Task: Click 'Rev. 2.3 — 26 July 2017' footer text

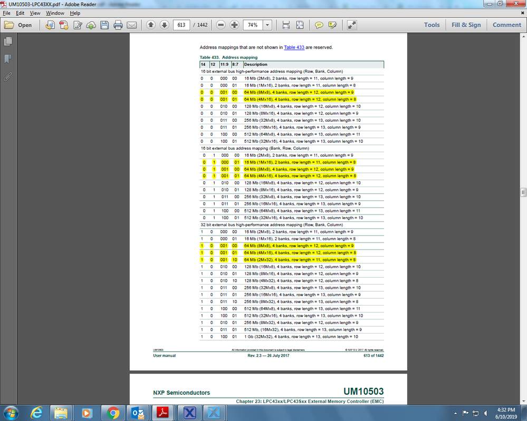Action: [x=268, y=356]
